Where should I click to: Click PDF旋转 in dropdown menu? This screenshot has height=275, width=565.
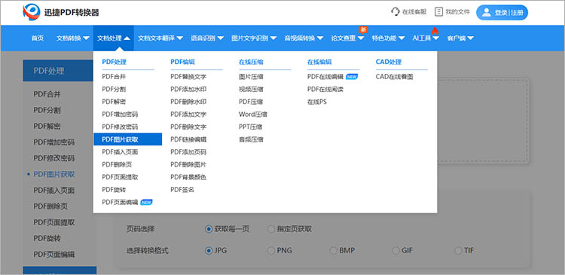click(x=114, y=190)
